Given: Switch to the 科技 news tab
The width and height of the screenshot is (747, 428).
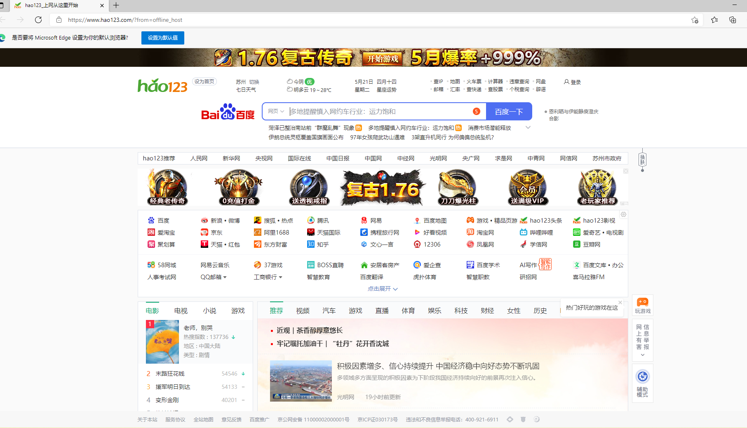Looking at the screenshot, I should pos(461,311).
